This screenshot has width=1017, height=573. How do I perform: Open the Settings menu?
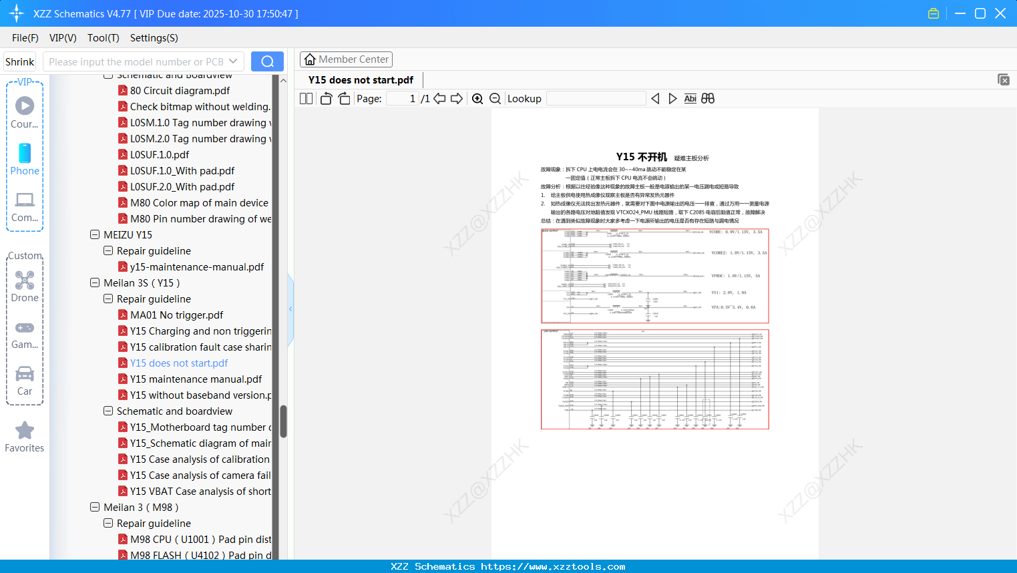(154, 38)
